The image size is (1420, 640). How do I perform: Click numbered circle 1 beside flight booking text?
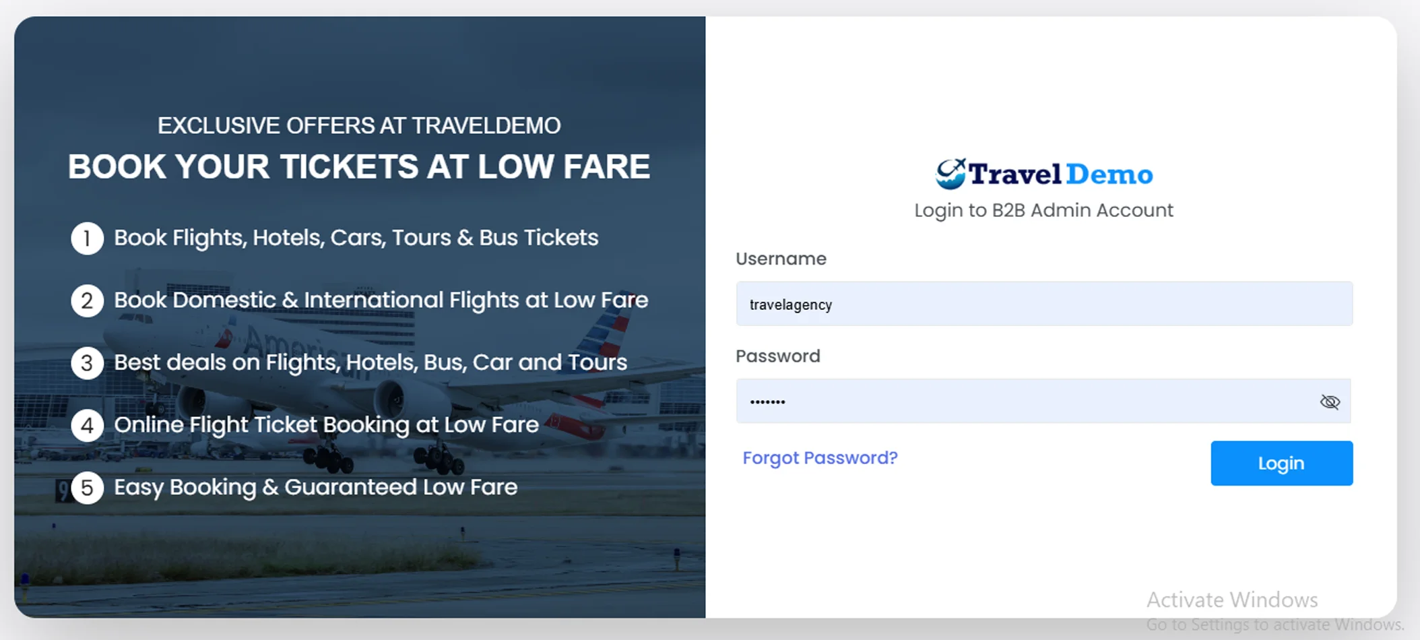coord(87,238)
